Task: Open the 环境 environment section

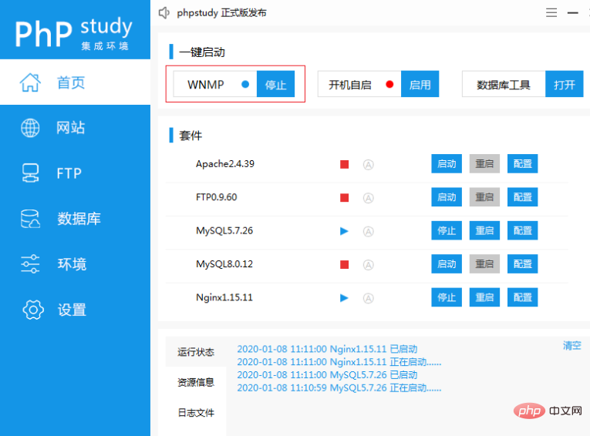Action: [75, 264]
